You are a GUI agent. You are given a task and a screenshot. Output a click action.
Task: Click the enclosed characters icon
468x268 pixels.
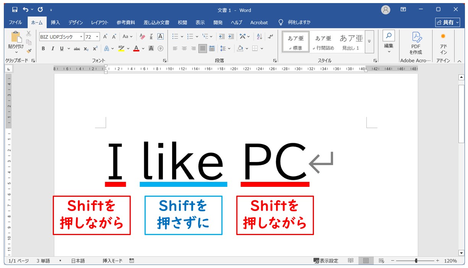click(161, 49)
